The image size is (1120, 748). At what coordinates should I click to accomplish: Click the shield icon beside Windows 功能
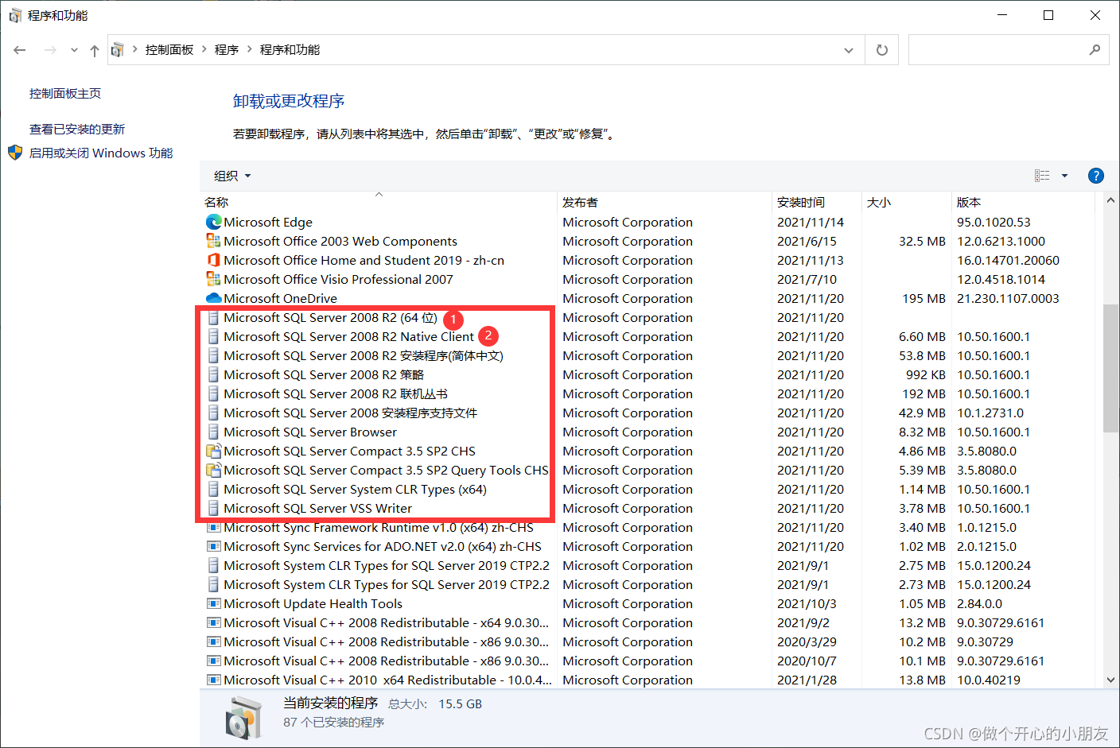15,152
